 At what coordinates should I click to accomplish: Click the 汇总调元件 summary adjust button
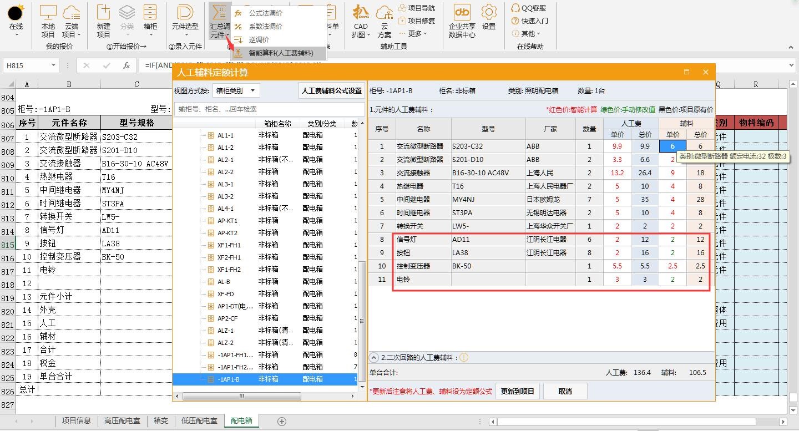click(x=220, y=21)
